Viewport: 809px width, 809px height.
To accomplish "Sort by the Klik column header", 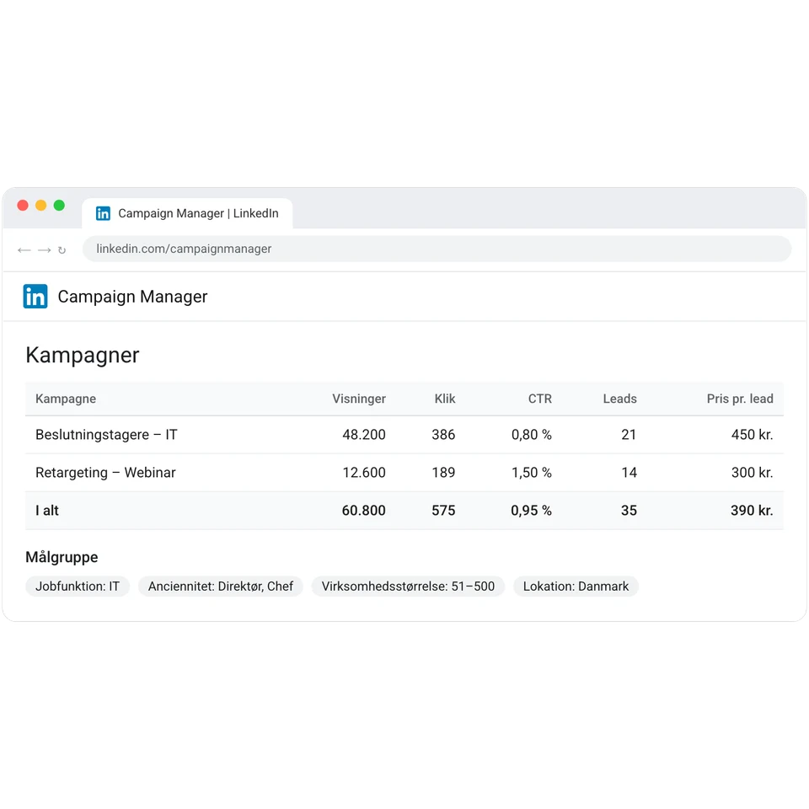I will pyautogui.click(x=445, y=399).
